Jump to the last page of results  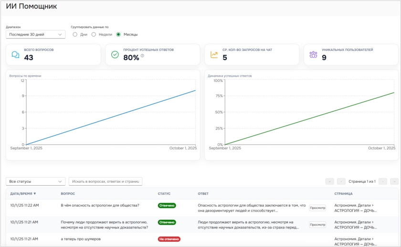click(394, 181)
